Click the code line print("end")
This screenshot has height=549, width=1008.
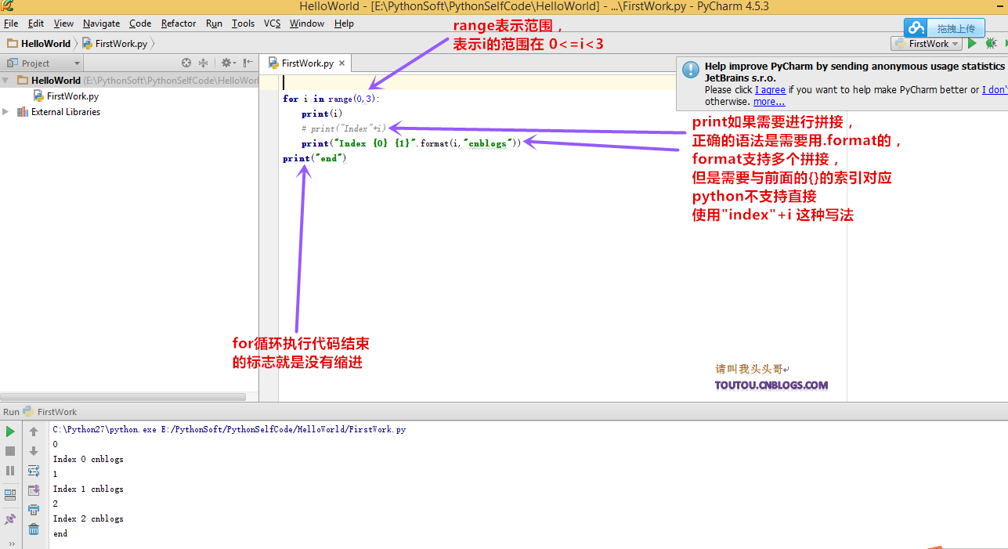click(315, 158)
